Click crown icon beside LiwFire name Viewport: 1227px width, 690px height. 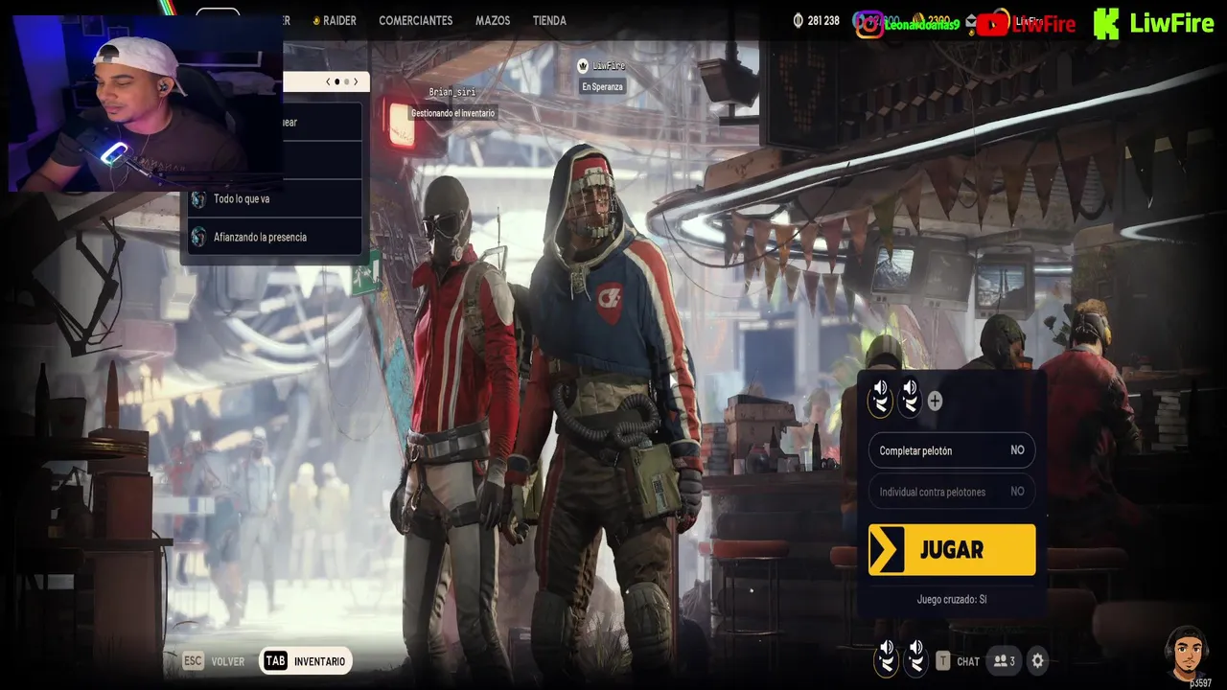coord(583,65)
